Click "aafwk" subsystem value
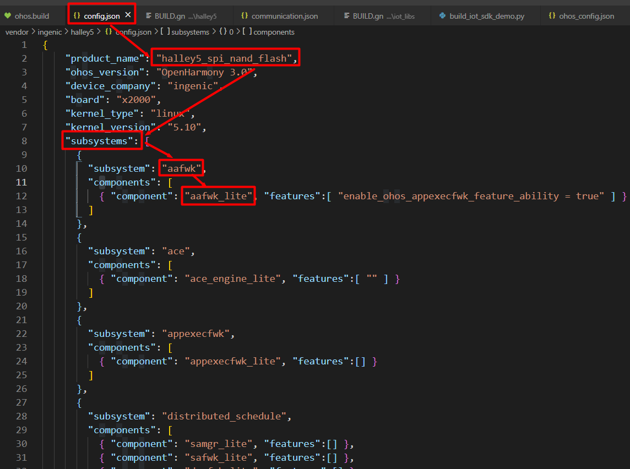 pyautogui.click(x=182, y=168)
